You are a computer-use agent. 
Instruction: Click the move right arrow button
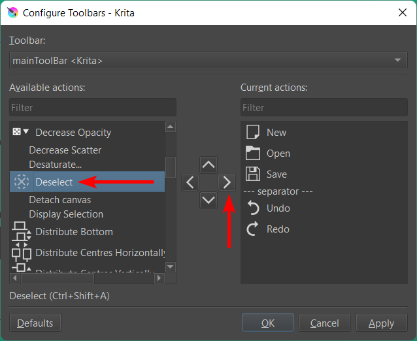pos(226,182)
